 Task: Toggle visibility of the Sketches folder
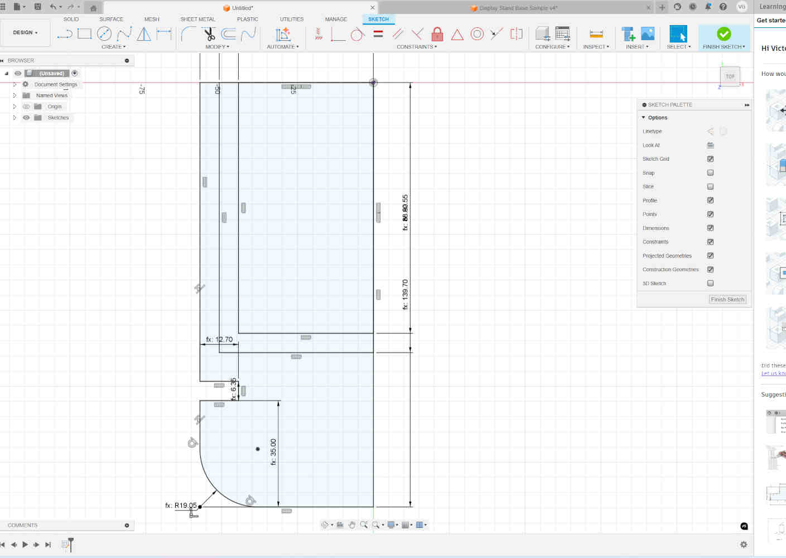[26, 118]
